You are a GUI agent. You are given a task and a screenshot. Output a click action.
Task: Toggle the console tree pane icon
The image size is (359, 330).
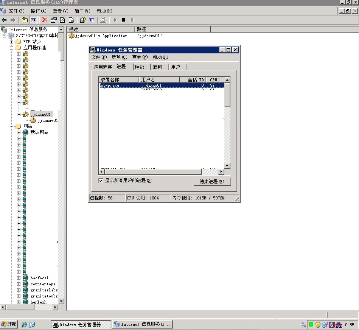[x=33, y=20]
